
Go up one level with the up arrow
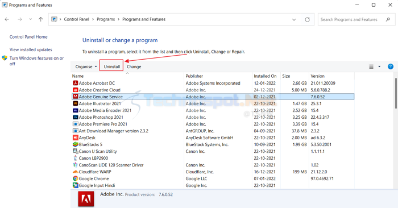(40, 19)
